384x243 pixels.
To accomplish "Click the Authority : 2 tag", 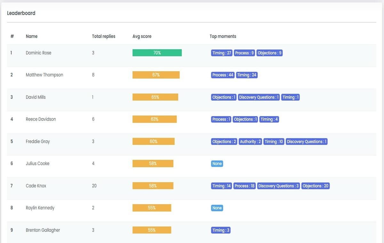I will tap(250, 142).
